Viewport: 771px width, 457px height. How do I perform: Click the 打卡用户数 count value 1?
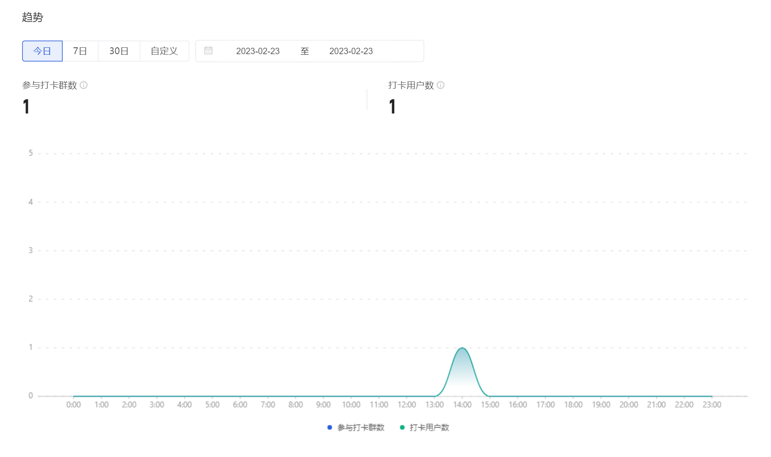coord(393,107)
